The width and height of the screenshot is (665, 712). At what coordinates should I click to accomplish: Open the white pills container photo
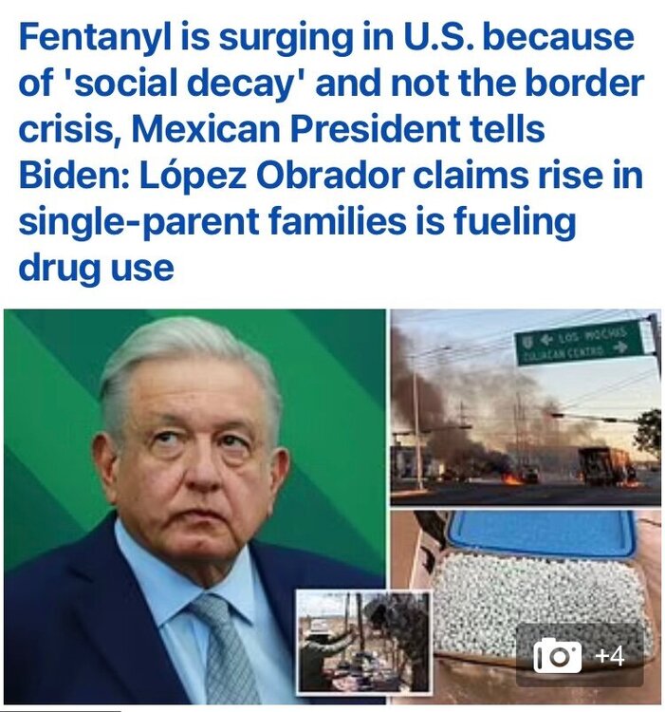click(526, 607)
